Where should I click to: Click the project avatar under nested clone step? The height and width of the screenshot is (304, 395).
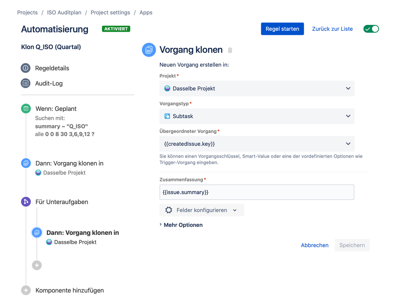pos(49,242)
